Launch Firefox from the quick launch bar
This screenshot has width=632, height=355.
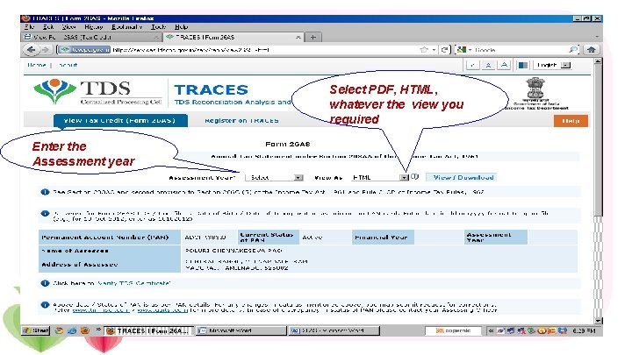[x=84, y=330]
